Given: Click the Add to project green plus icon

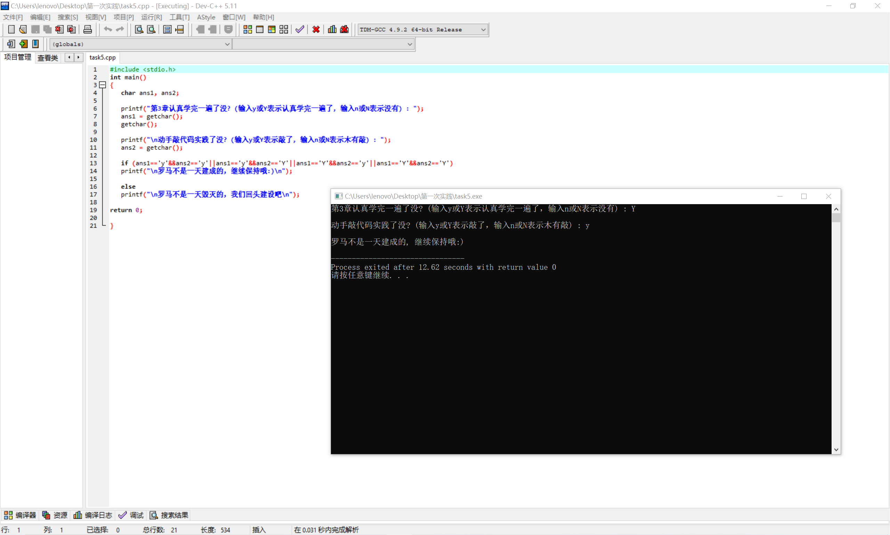Looking at the screenshot, I should coord(23,44).
